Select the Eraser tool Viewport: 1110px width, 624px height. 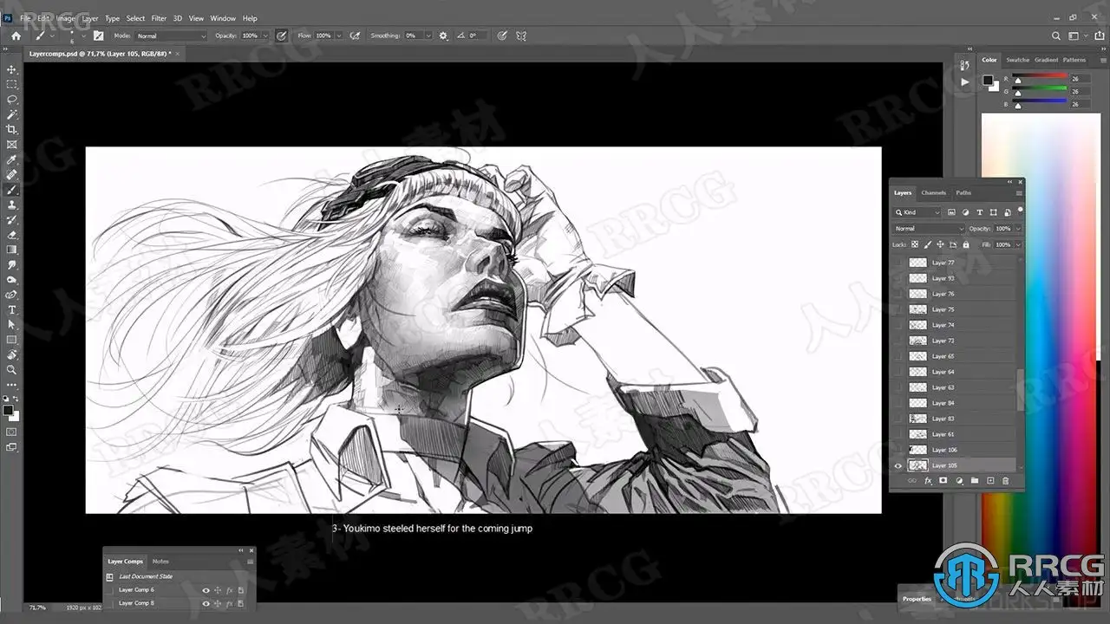click(11, 235)
